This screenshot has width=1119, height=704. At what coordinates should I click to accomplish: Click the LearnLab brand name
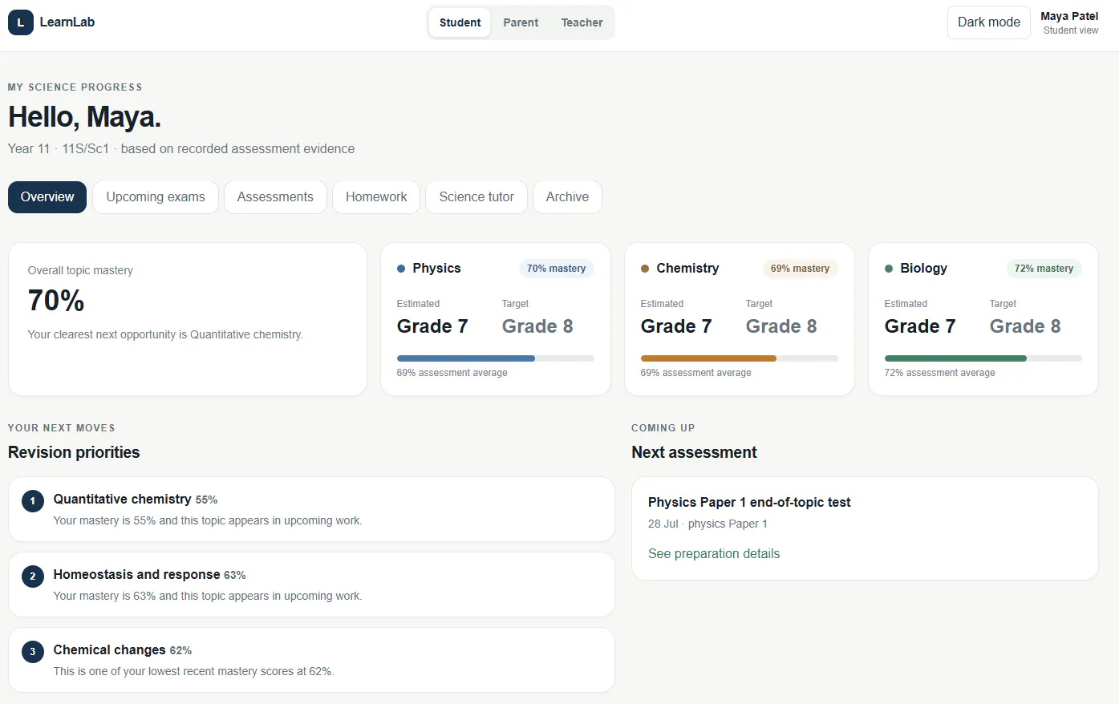(67, 22)
